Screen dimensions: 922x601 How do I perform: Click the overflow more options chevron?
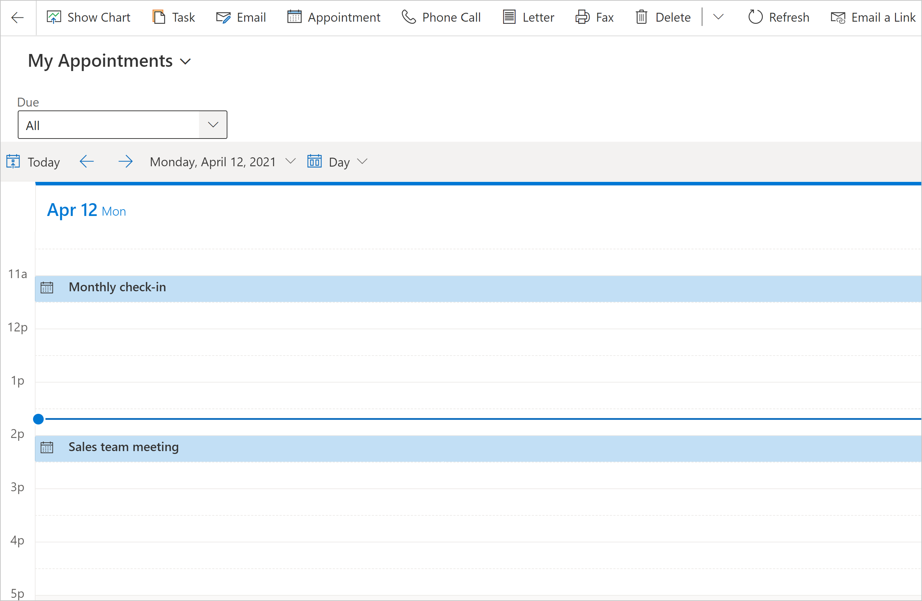[x=718, y=16]
